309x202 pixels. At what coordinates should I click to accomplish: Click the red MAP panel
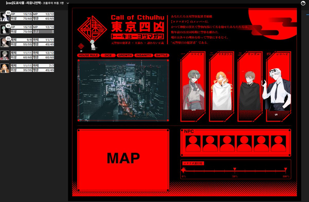click(x=123, y=160)
